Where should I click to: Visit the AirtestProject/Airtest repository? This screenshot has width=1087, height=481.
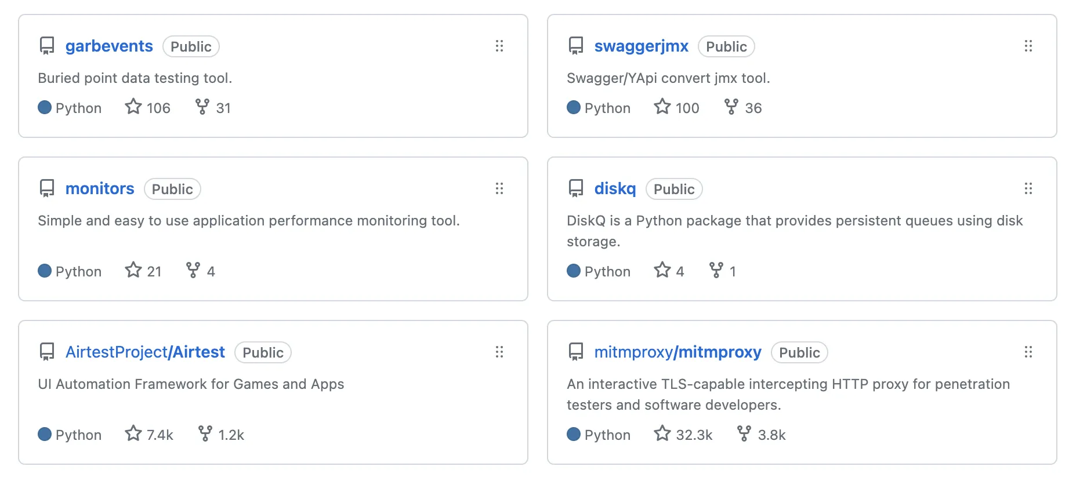(145, 352)
